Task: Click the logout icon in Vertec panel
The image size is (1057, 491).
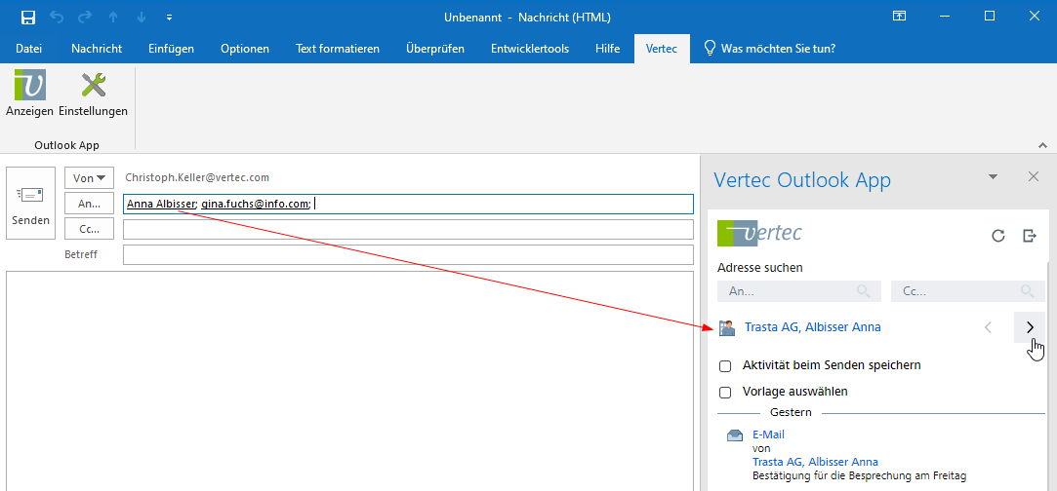Action: coord(1029,235)
